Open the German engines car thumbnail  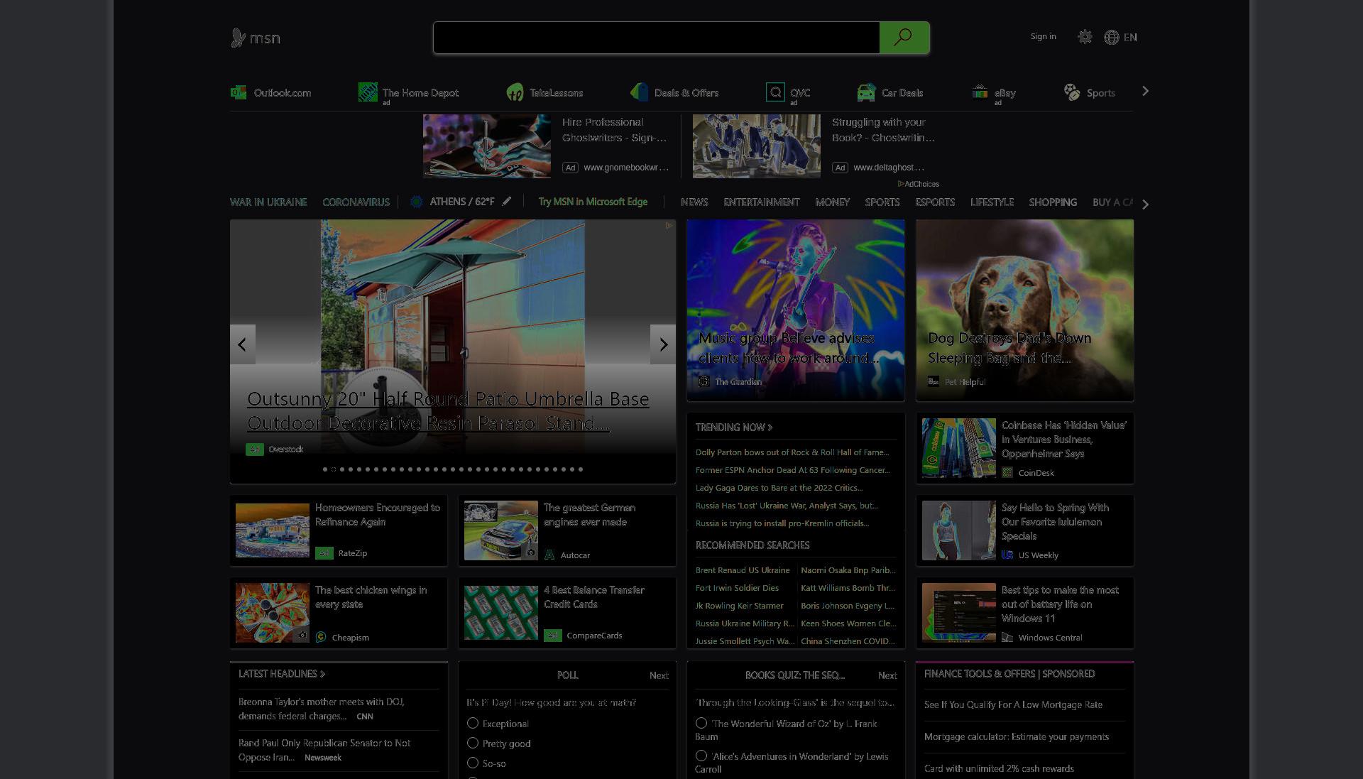(501, 530)
